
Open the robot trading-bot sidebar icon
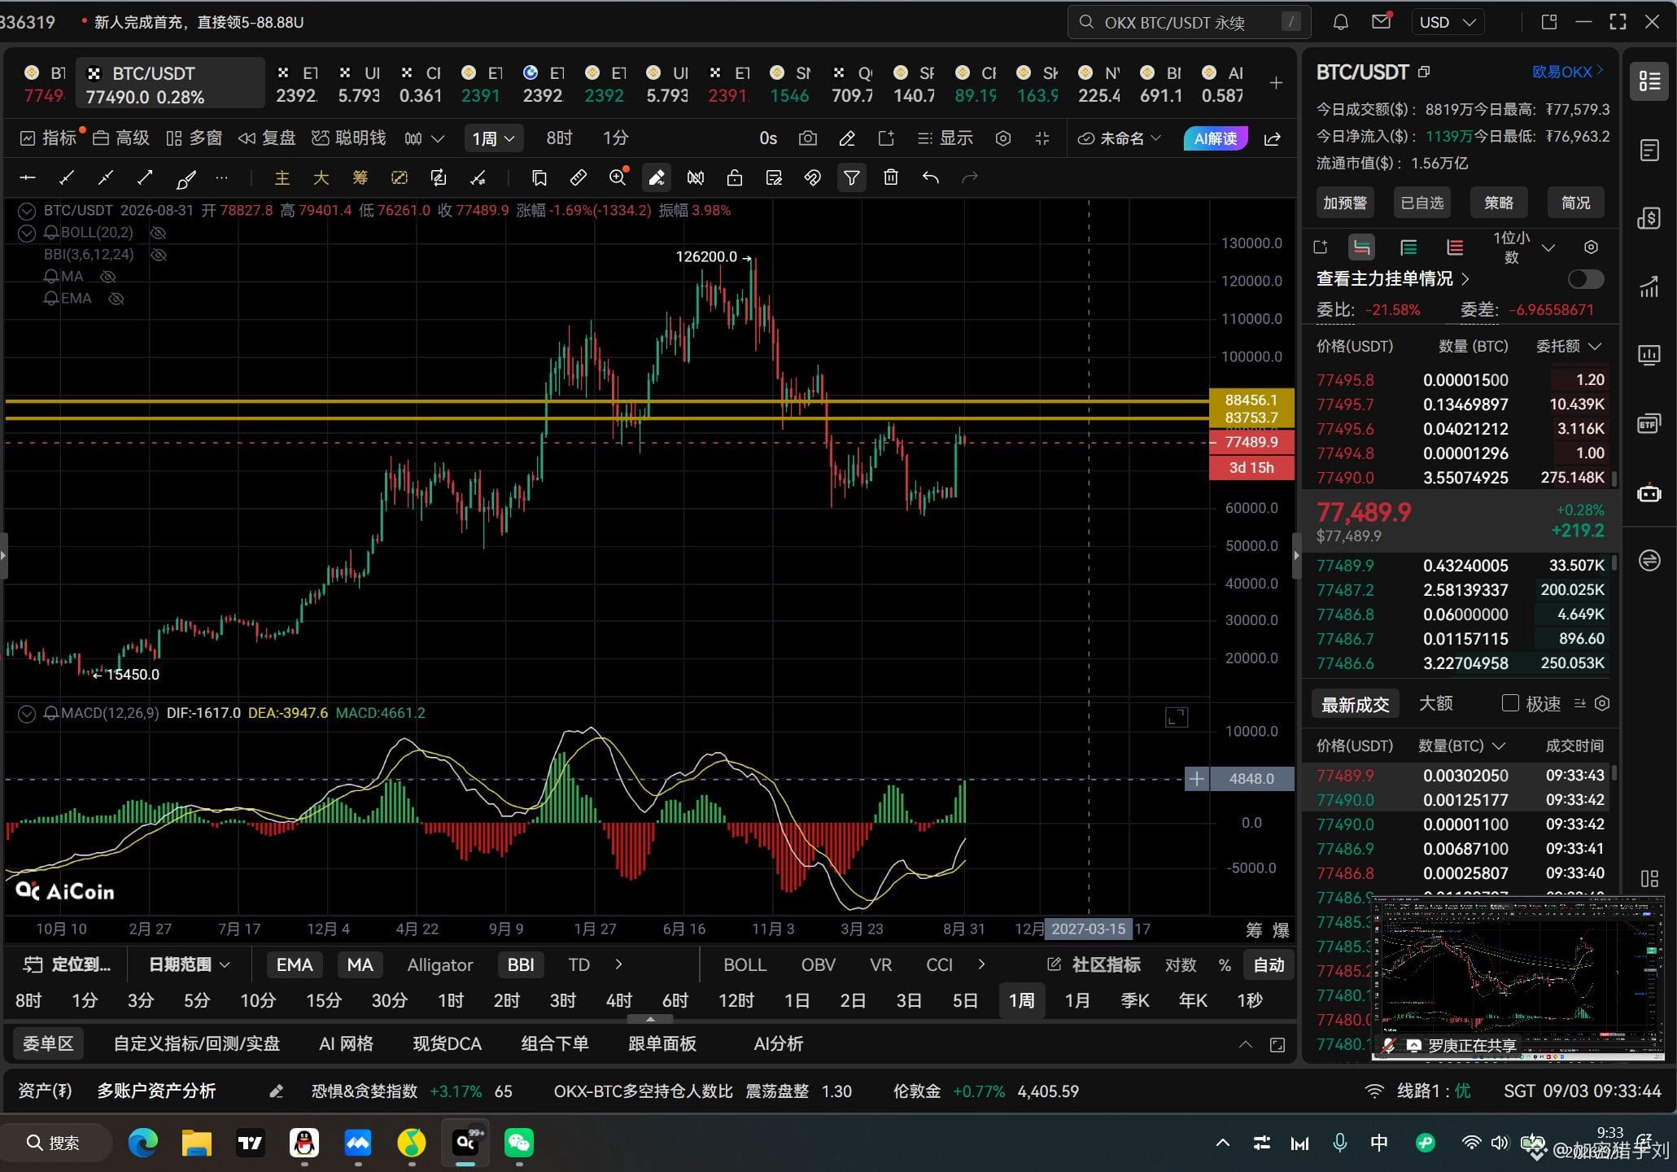coord(1649,492)
